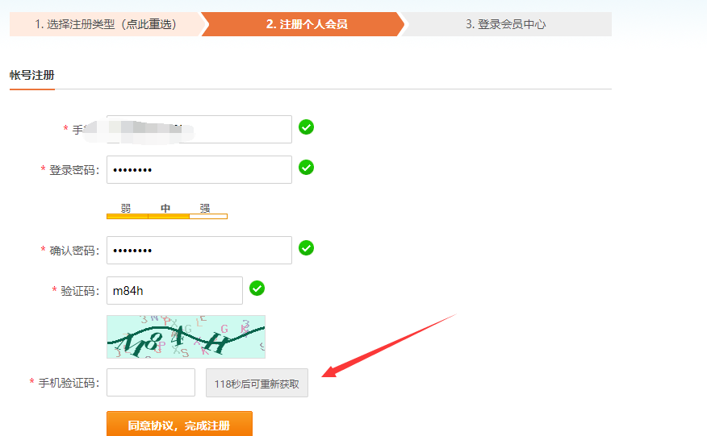Click the green checkmark beside the 验证码 field
The width and height of the screenshot is (707, 436).
[257, 288]
